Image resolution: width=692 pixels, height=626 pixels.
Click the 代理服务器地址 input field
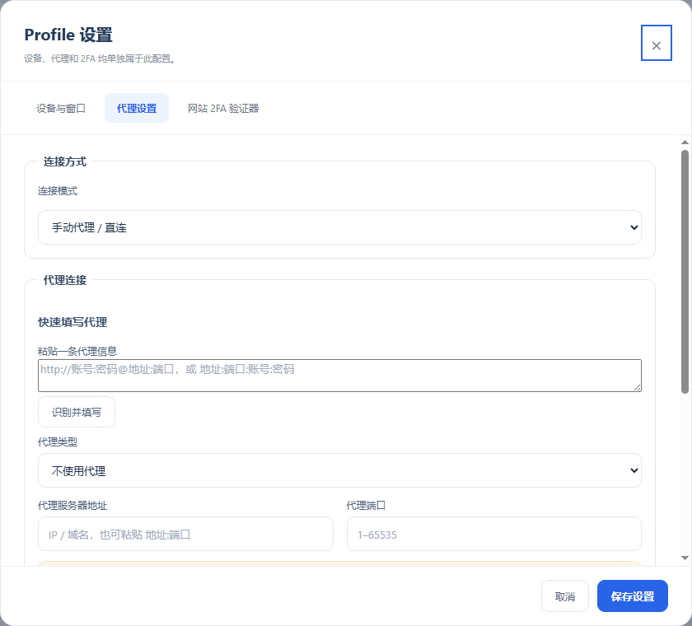point(185,534)
